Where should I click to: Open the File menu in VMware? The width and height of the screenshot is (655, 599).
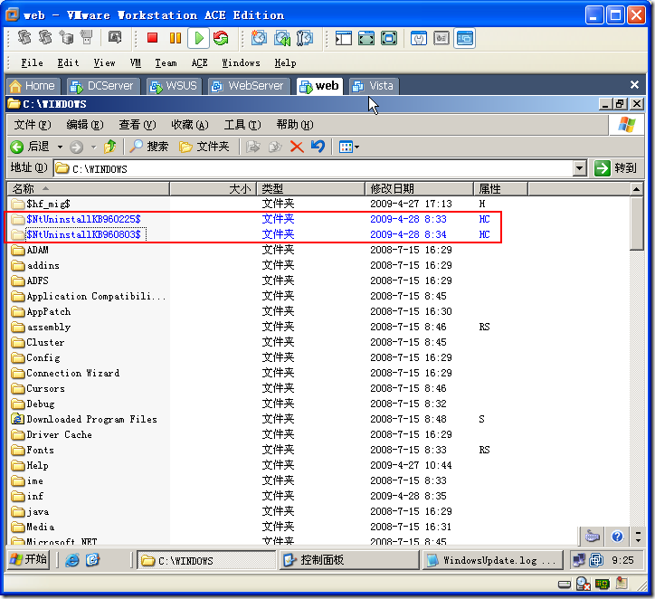coord(33,62)
